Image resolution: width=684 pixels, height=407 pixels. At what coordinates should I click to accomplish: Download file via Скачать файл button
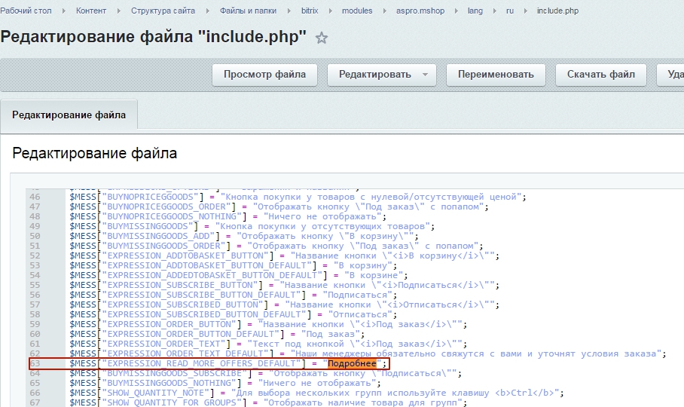click(600, 75)
